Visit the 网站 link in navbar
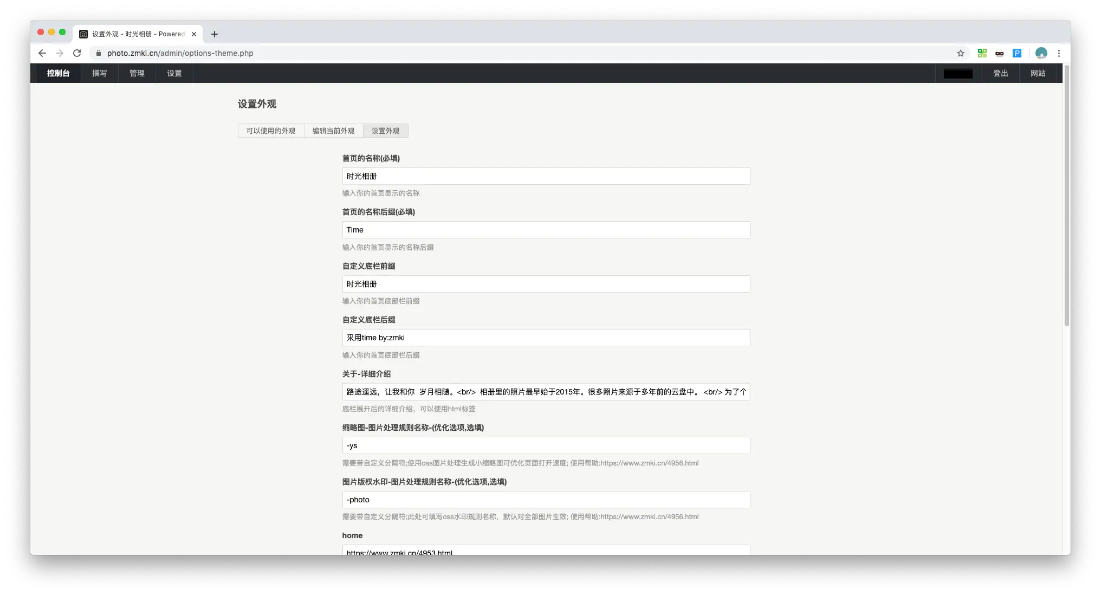The width and height of the screenshot is (1101, 595). pyautogui.click(x=1038, y=73)
